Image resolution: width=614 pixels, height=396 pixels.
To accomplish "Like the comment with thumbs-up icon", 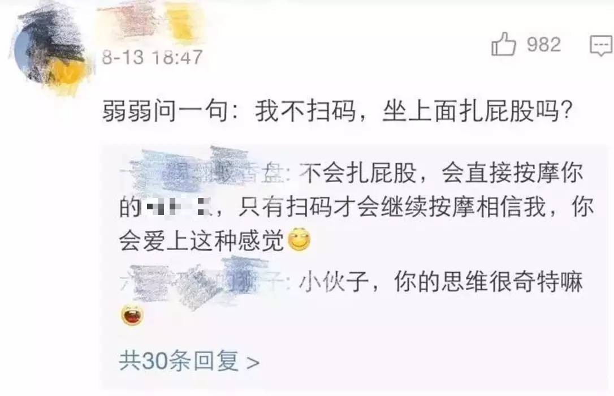I will (503, 44).
